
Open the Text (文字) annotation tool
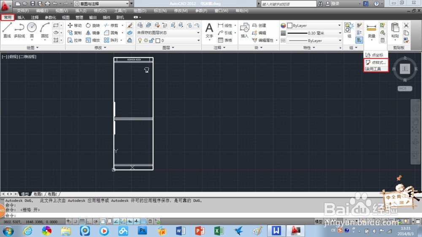point(209,31)
